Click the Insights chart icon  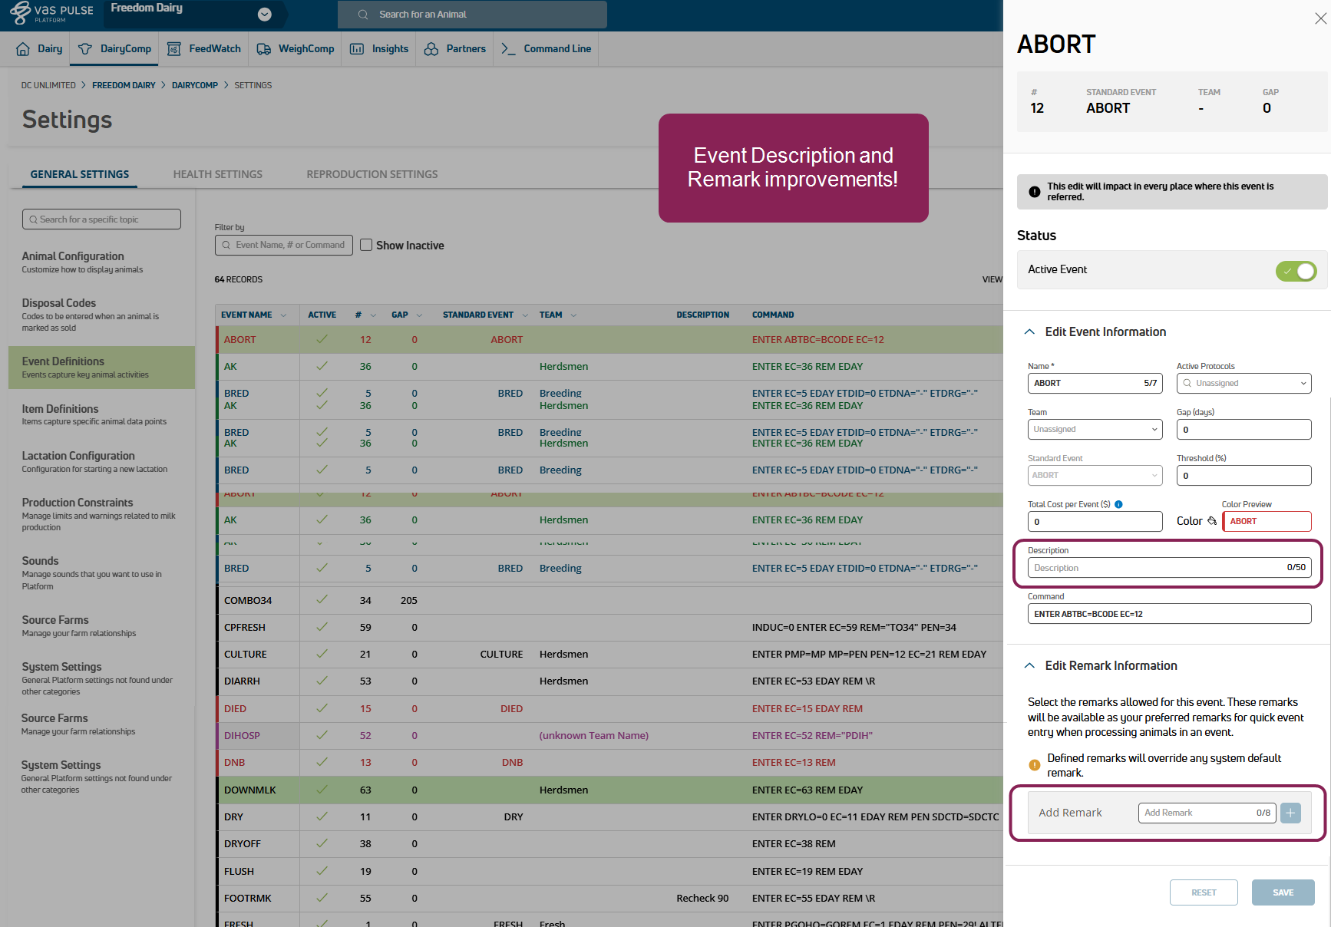pyautogui.click(x=357, y=49)
